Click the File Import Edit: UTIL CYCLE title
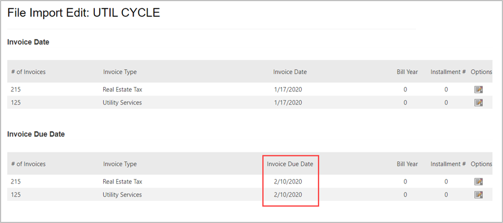This screenshot has width=503, height=223. pos(83,13)
